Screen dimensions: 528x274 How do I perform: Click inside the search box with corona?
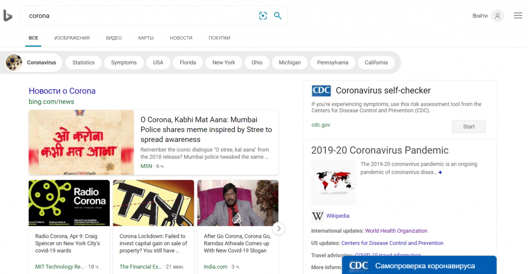click(x=139, y=16)
